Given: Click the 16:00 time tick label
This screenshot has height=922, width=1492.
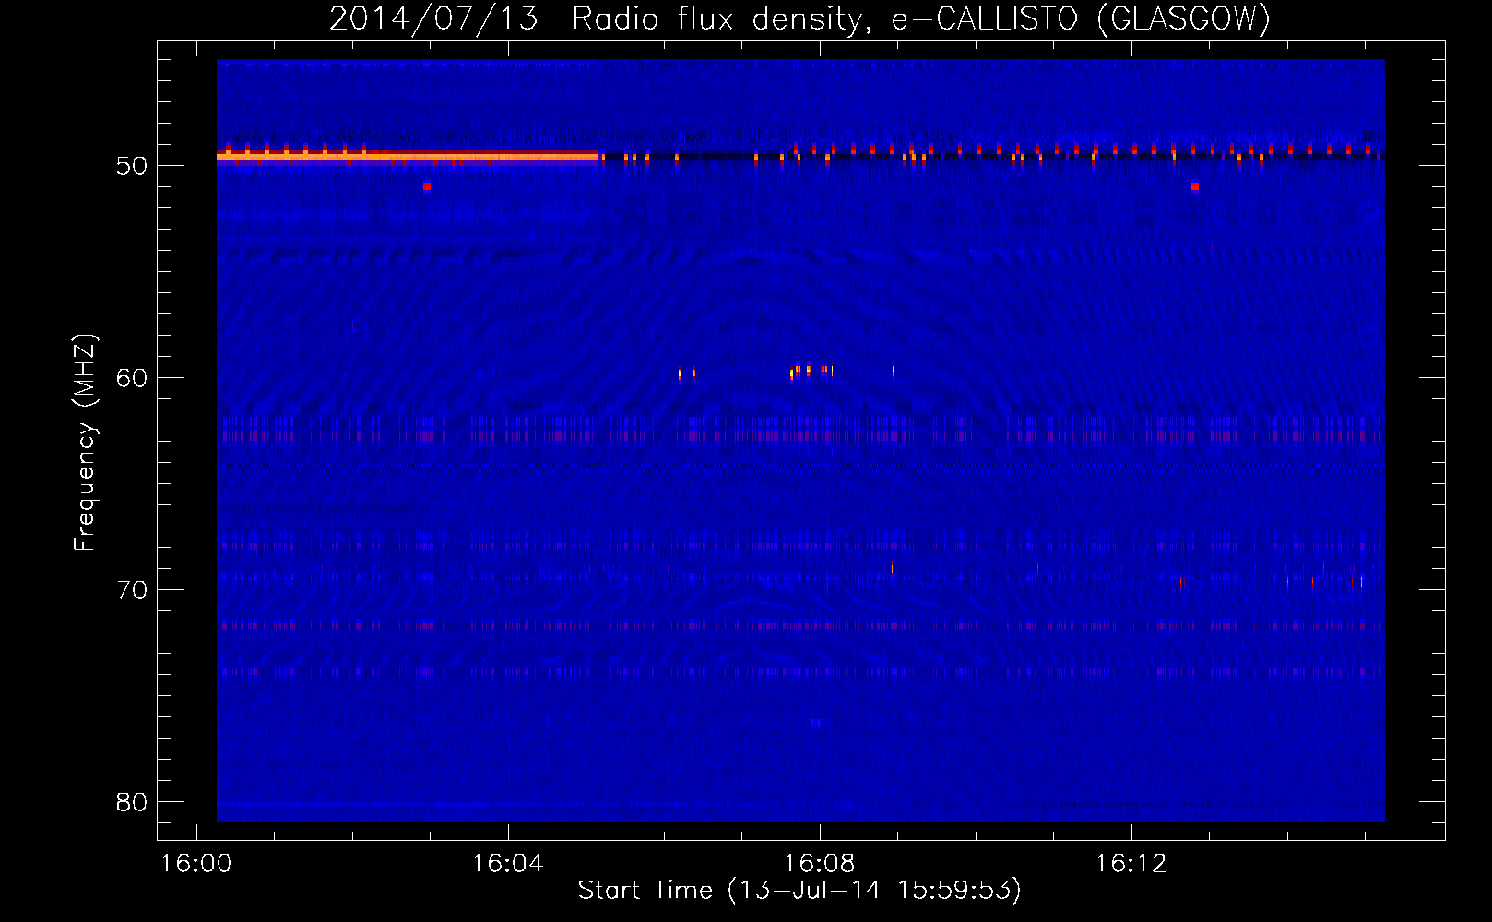Looking at the screenshot, I should pyautogui.click(x=195, y=864).
